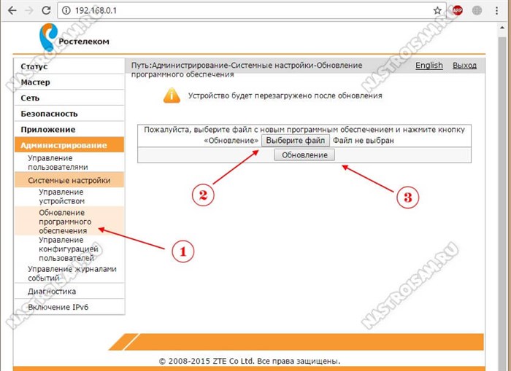Open the Сеть menu section
Image resolution: width=511 pixels, height=371 pixels.
pos(69,98)
